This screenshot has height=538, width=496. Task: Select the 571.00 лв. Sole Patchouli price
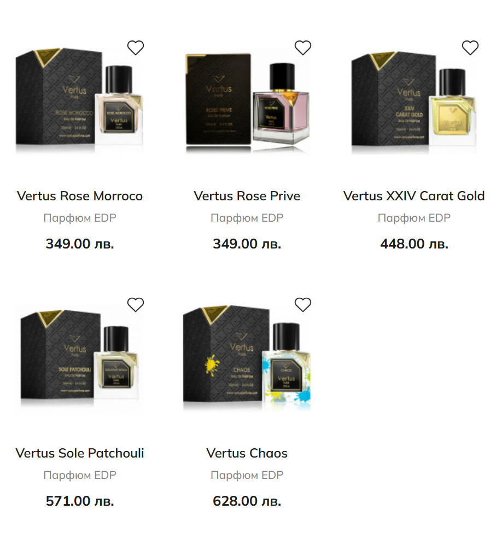pyautogui.click(x=79, y=501)
